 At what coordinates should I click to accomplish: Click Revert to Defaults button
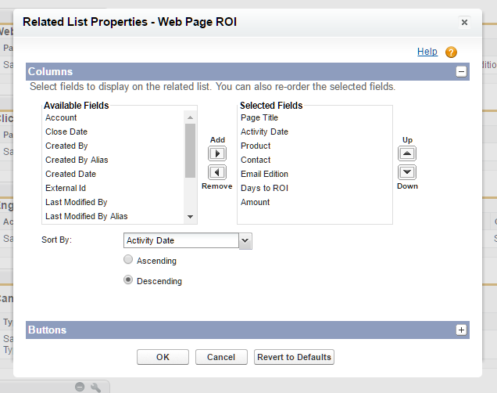tap(294, 357)
